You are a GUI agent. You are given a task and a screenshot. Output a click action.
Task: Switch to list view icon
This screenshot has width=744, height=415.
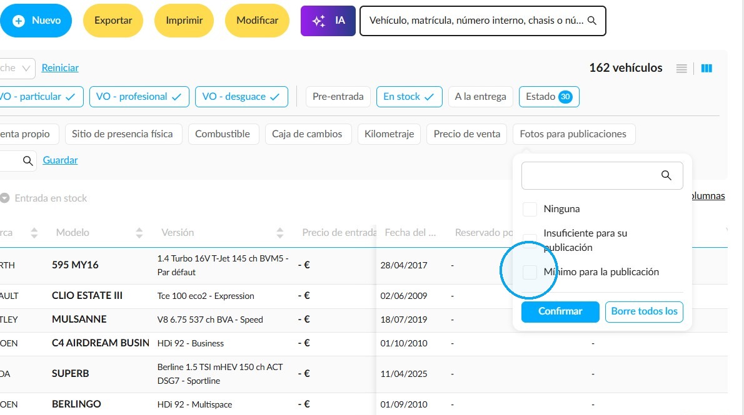(x=681, y=68)
